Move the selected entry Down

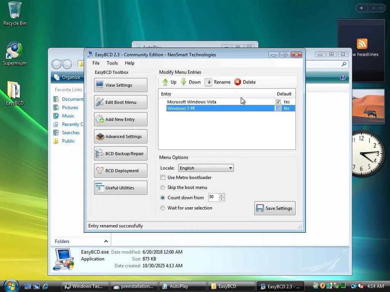190,82
